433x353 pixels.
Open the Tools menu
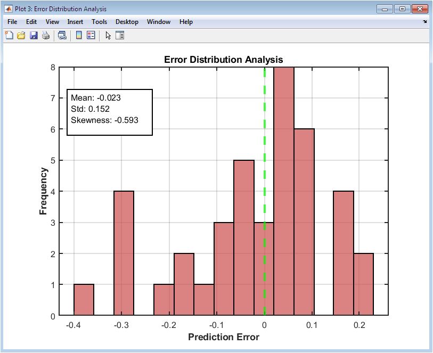click(99, 22)
